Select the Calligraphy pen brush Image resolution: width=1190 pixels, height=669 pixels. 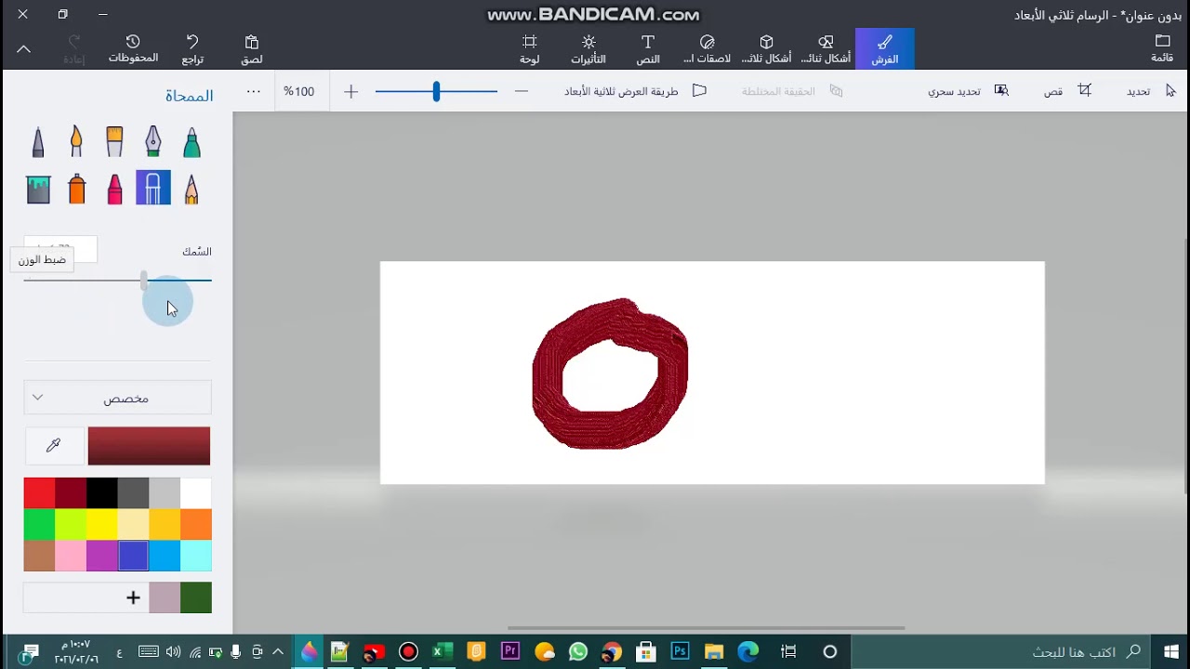pyautogui.click(x=153, y=142)
